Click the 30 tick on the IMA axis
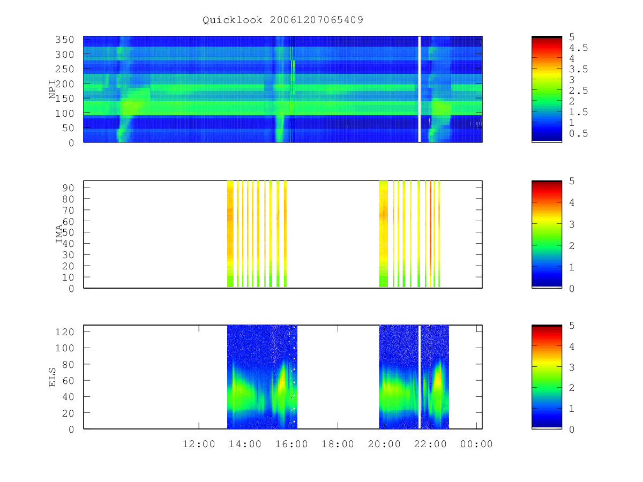Viewport: 643px width, 482px height. [x=69, y=254]
